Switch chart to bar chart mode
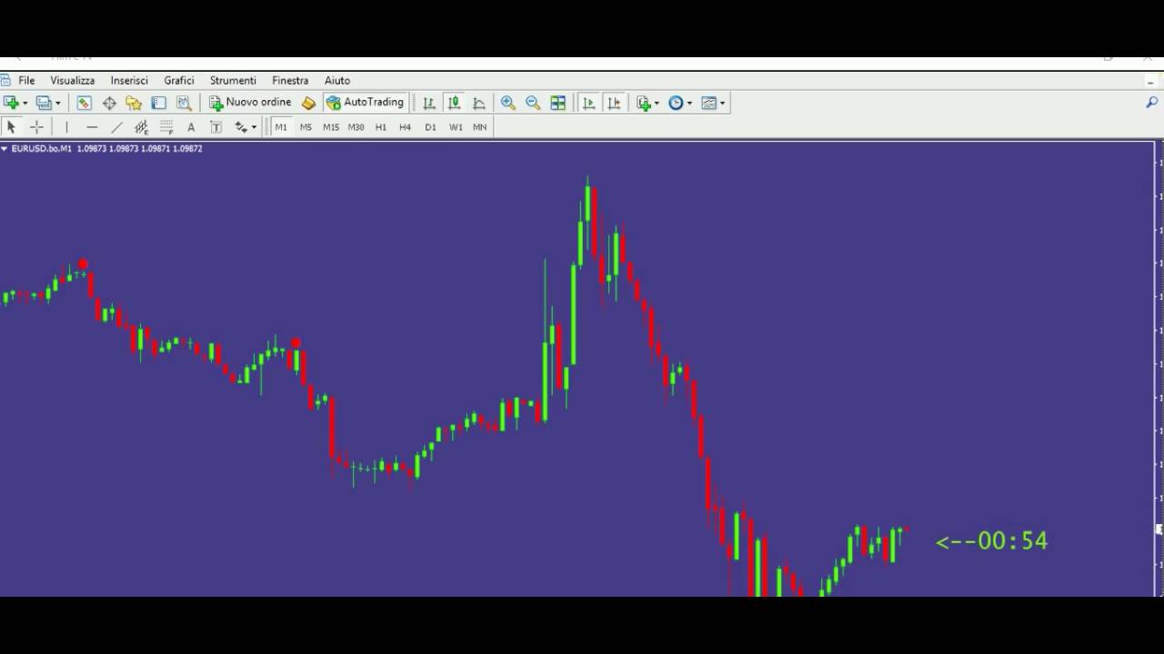This screenshot has width=1164, height=654. [428, 104]
